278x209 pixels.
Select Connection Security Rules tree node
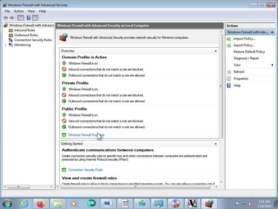pyautogui.click(x=33, y=40)
